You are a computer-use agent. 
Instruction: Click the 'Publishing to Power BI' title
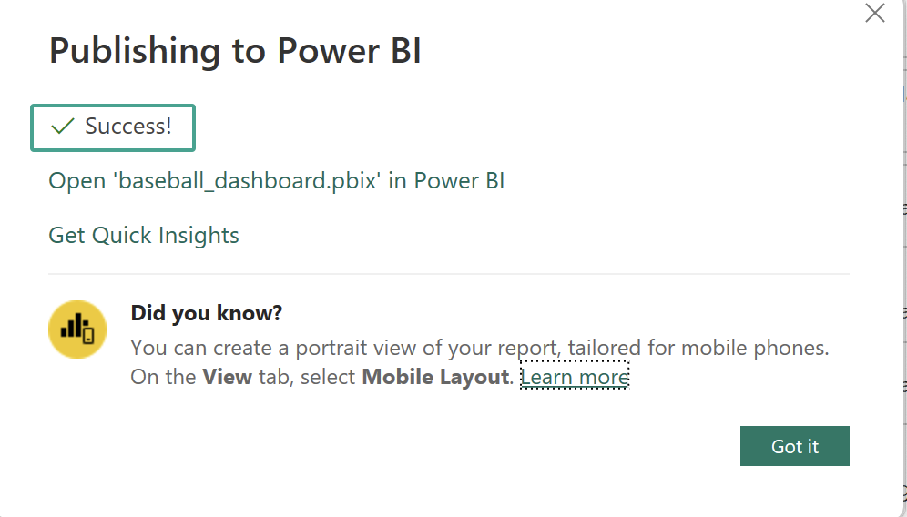pos(235,51)
